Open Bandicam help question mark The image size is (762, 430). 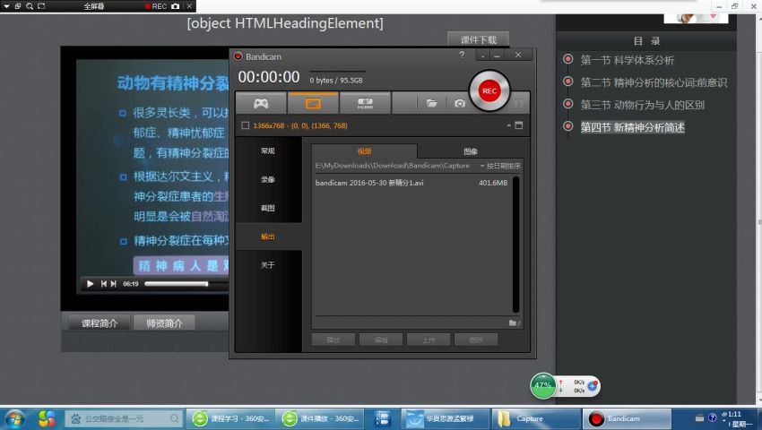coord(462,56)
